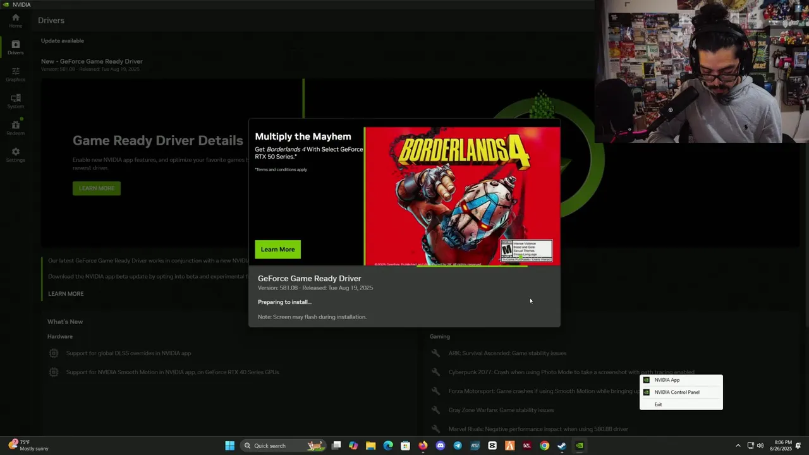This screenshot has height=455, width=809.
Task: Click the dimmed green LEARN MORE driver button
Action: 97,188
